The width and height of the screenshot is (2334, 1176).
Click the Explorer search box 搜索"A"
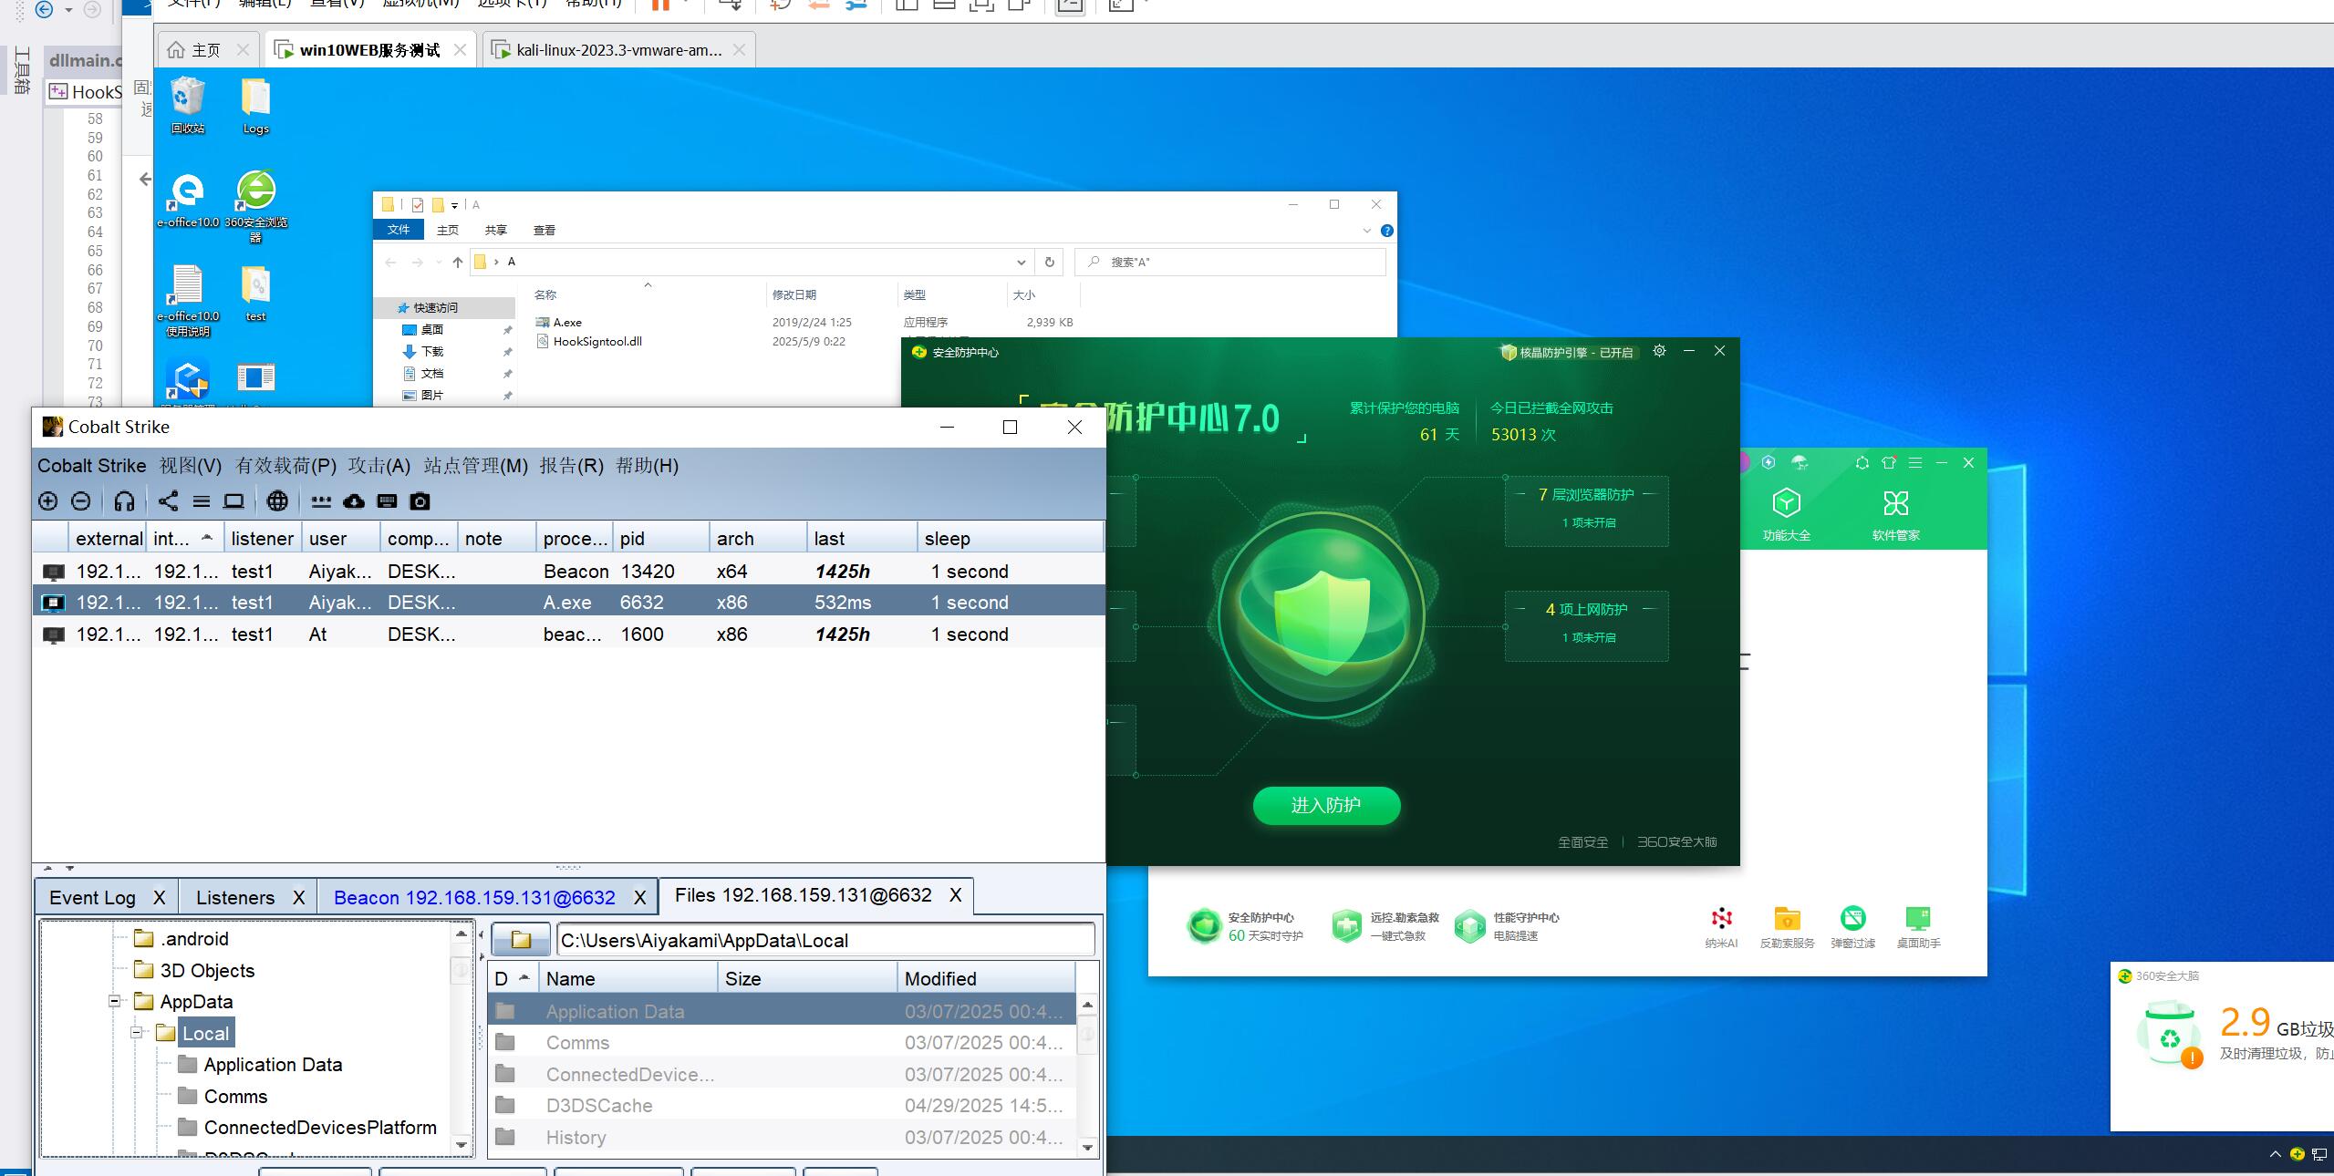(x=1229, y=263)
